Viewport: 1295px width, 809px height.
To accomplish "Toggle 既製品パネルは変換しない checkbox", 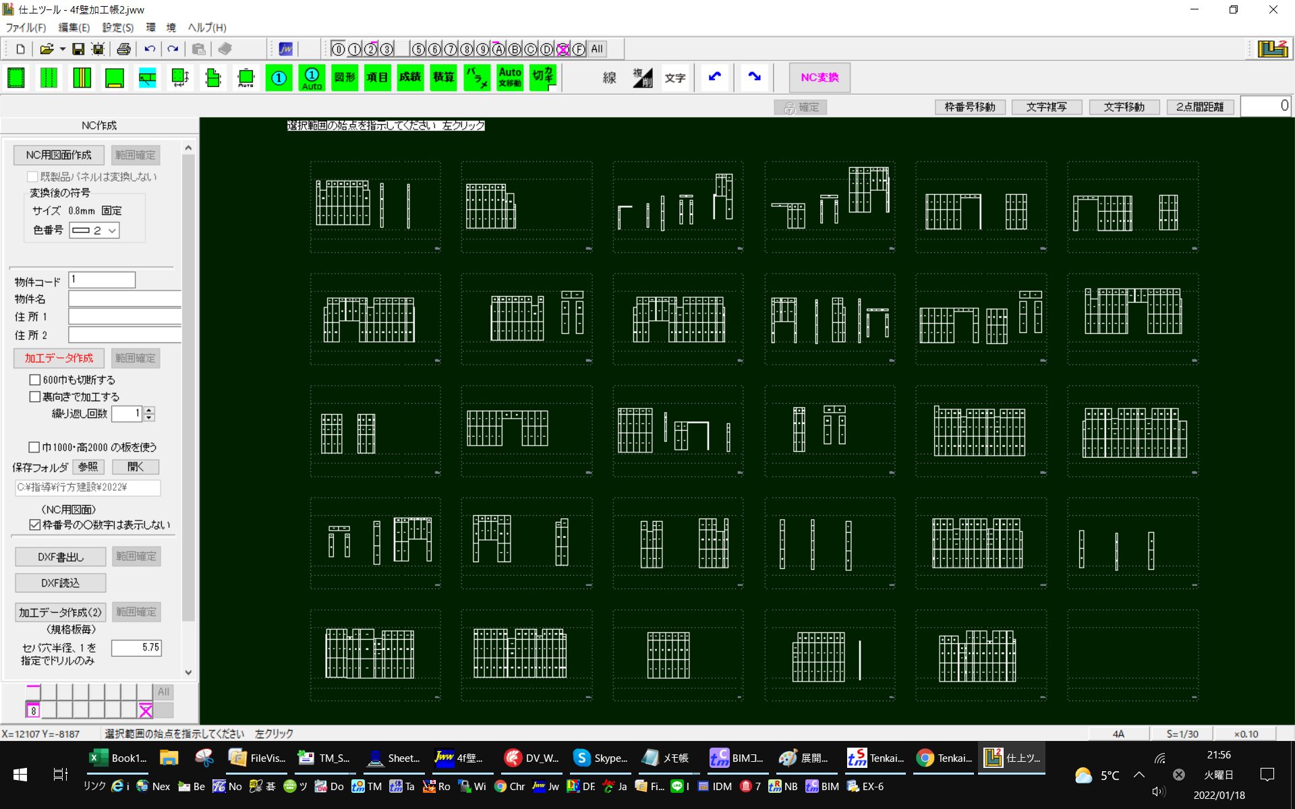I will (x=32, y=177).
